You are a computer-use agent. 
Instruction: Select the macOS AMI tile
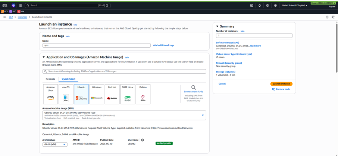(66, 94)
